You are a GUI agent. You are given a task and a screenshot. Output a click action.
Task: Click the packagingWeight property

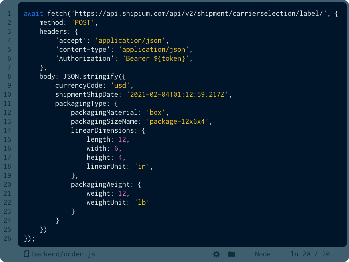coord(100,184)
